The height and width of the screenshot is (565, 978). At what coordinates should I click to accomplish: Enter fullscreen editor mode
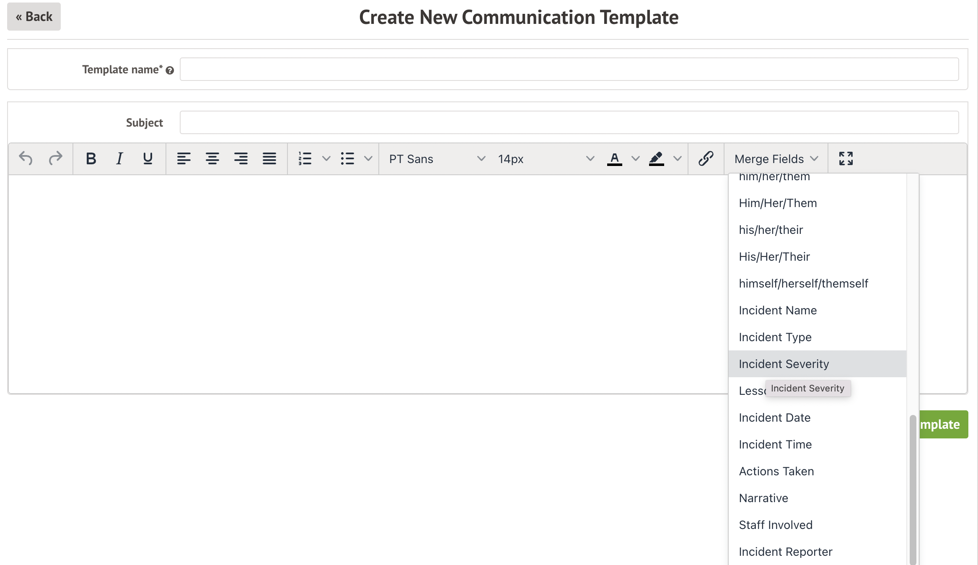(x=846, y=158)
